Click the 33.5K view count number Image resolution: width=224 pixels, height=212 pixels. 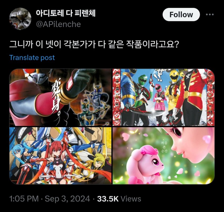pyautogui.click(x=108, y=199)
